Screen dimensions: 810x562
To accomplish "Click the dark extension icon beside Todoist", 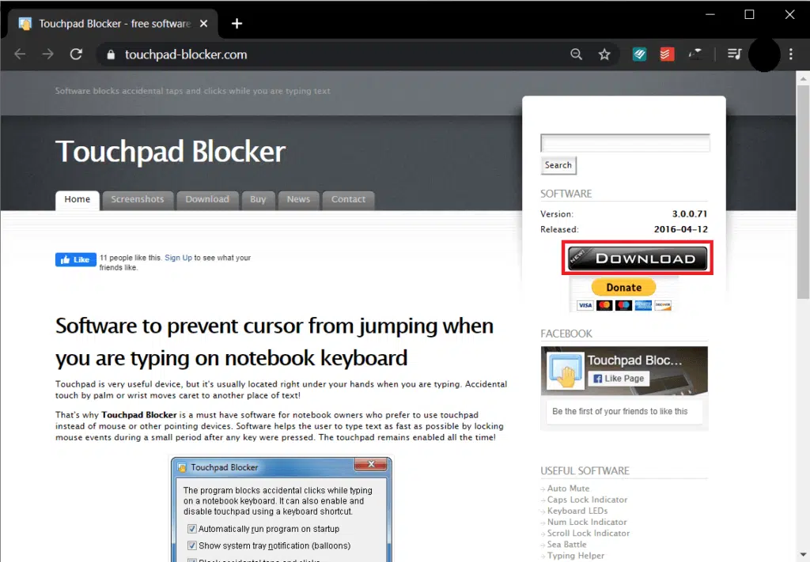I will [x=695, y=54].
